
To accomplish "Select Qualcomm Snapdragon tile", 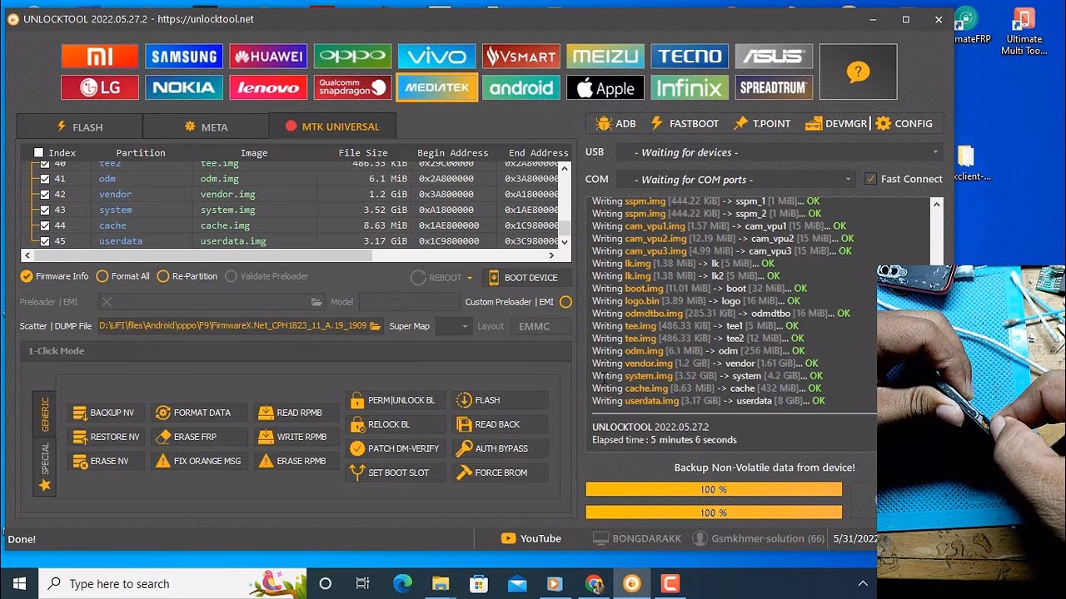I will [x=352, y=87].
